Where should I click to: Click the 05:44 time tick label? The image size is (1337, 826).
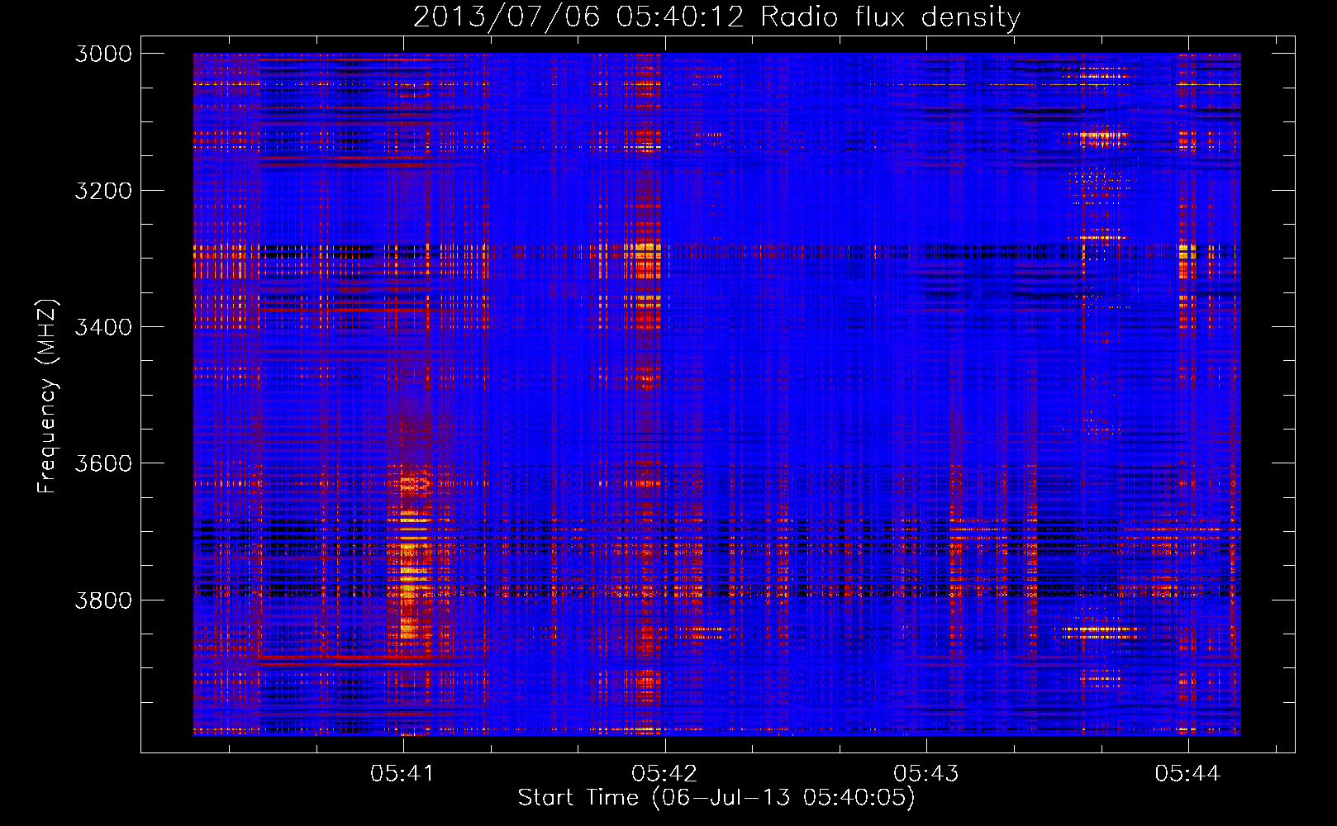(x=1187, y=773)
